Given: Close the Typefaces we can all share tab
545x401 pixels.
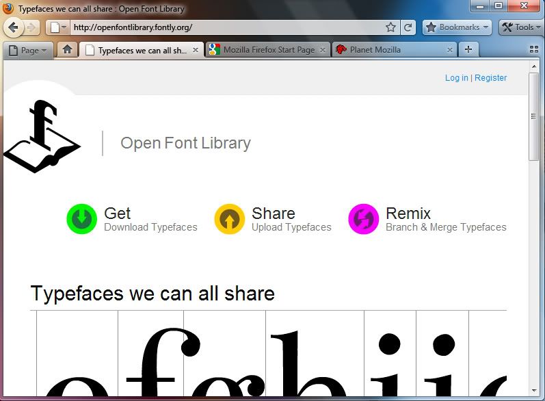Looking at the screenshot, I should pyautogui.click(x=196, y=50).
